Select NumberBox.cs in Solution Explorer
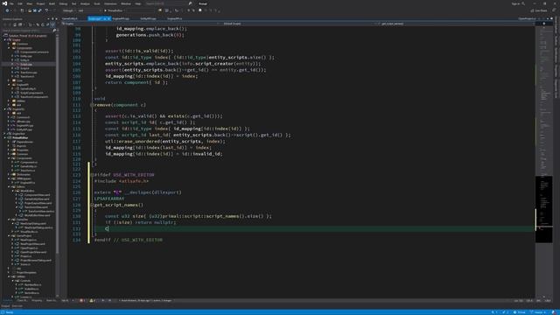This screenshot has height=315, width=560. (x=32, y=285)
